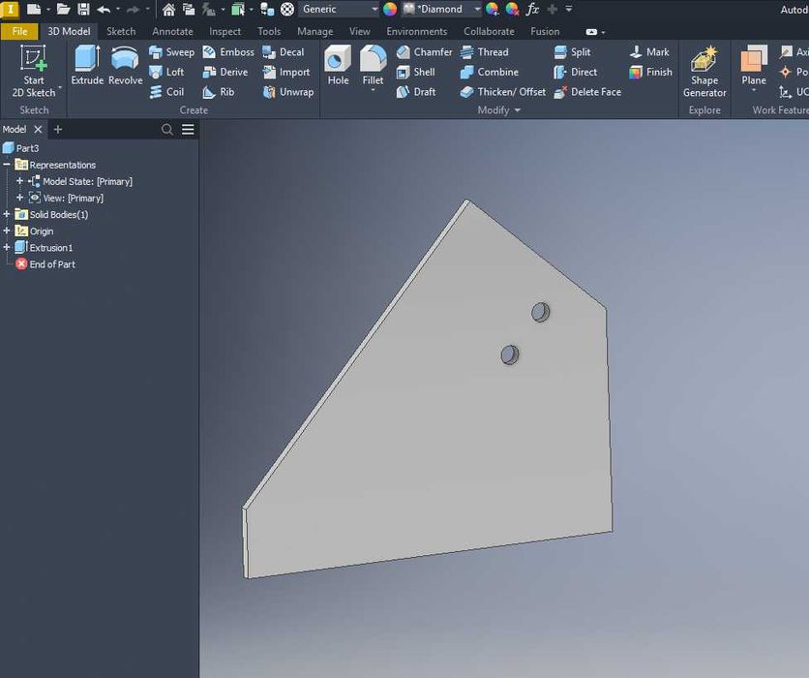Switch to the Sketch ribbon tab
This screenshot has height=678, width=809.
coord(121,32)
